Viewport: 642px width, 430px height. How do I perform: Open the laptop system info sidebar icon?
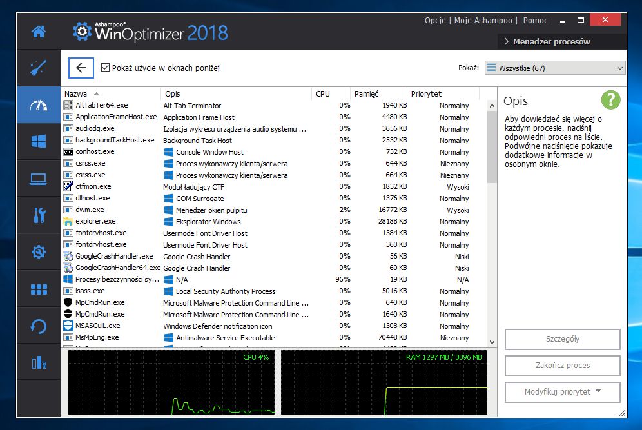pos(39,179)
